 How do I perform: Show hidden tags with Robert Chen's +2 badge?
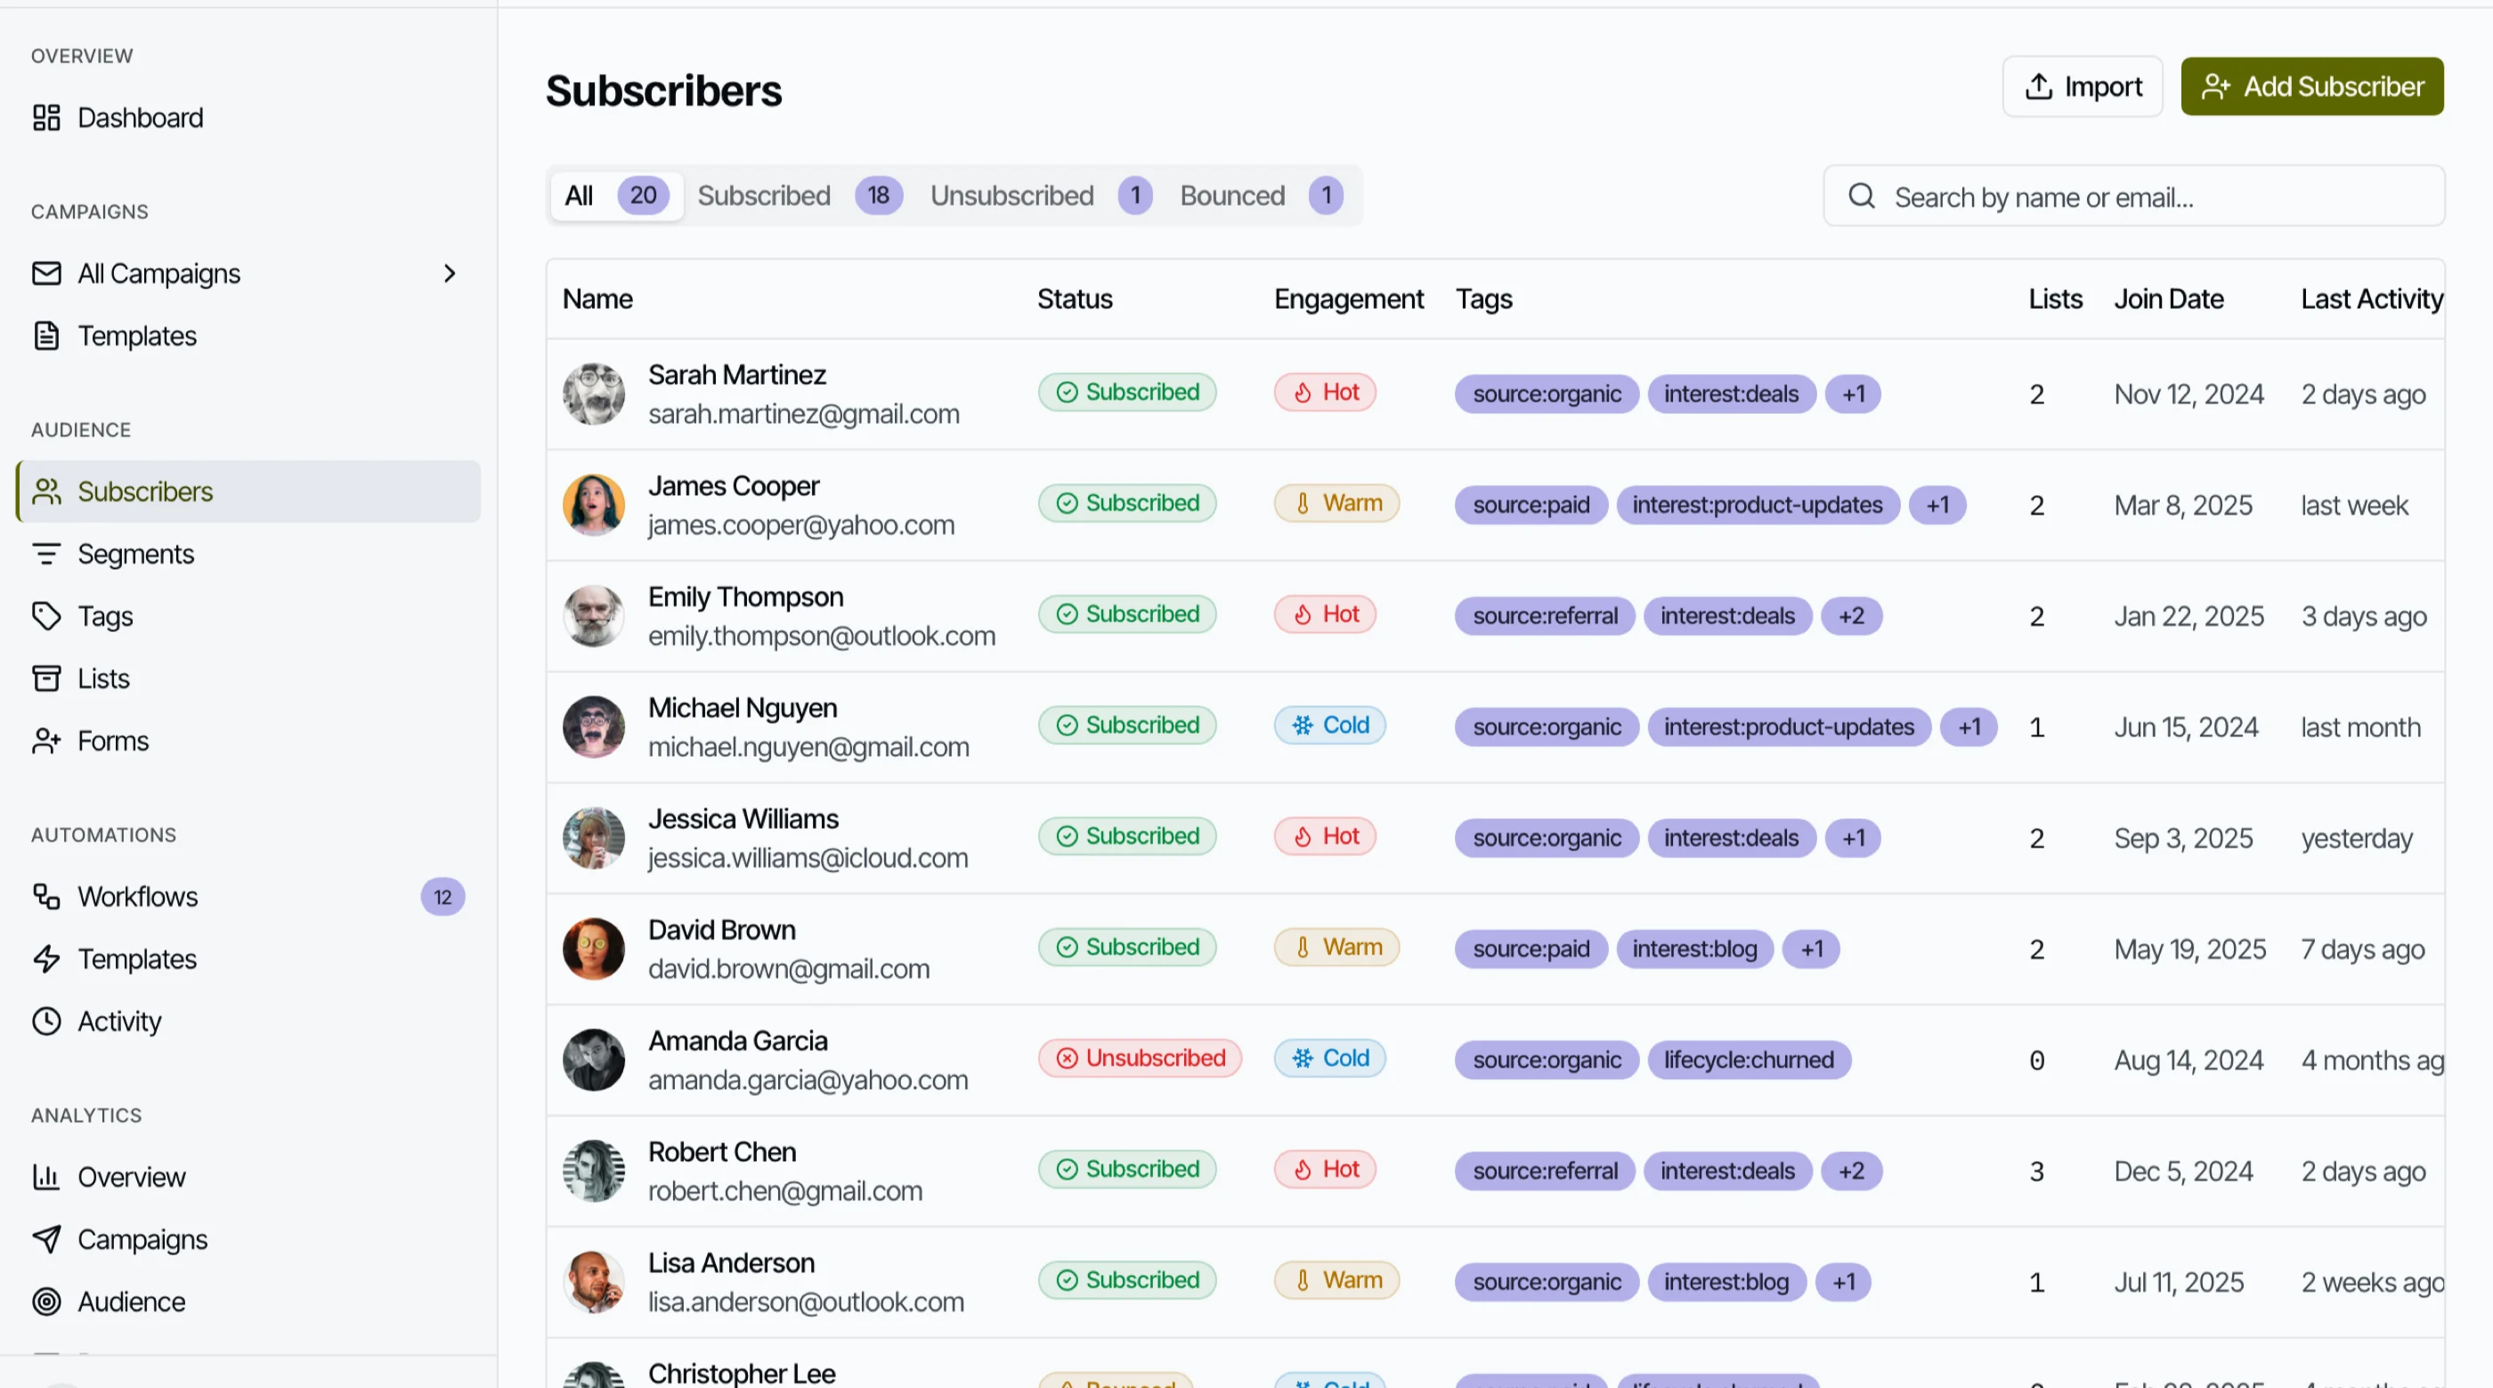[x=1851, y=1171]
